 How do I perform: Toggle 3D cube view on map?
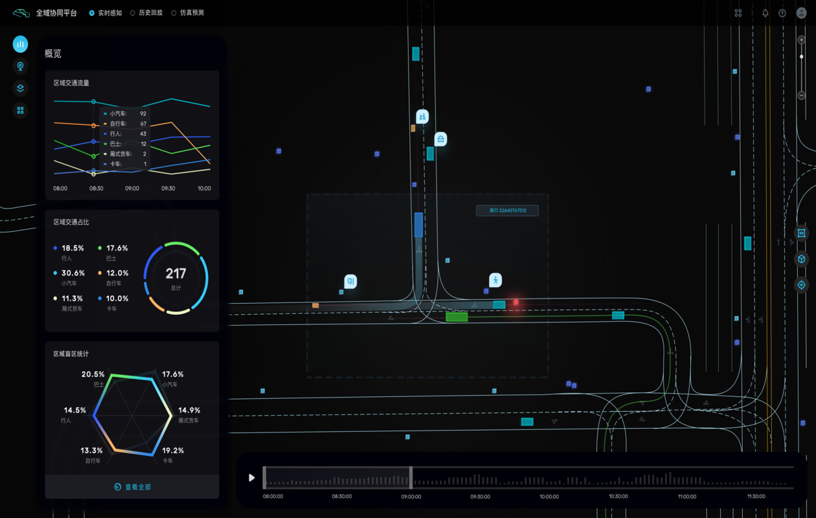[x=801, y=259]
